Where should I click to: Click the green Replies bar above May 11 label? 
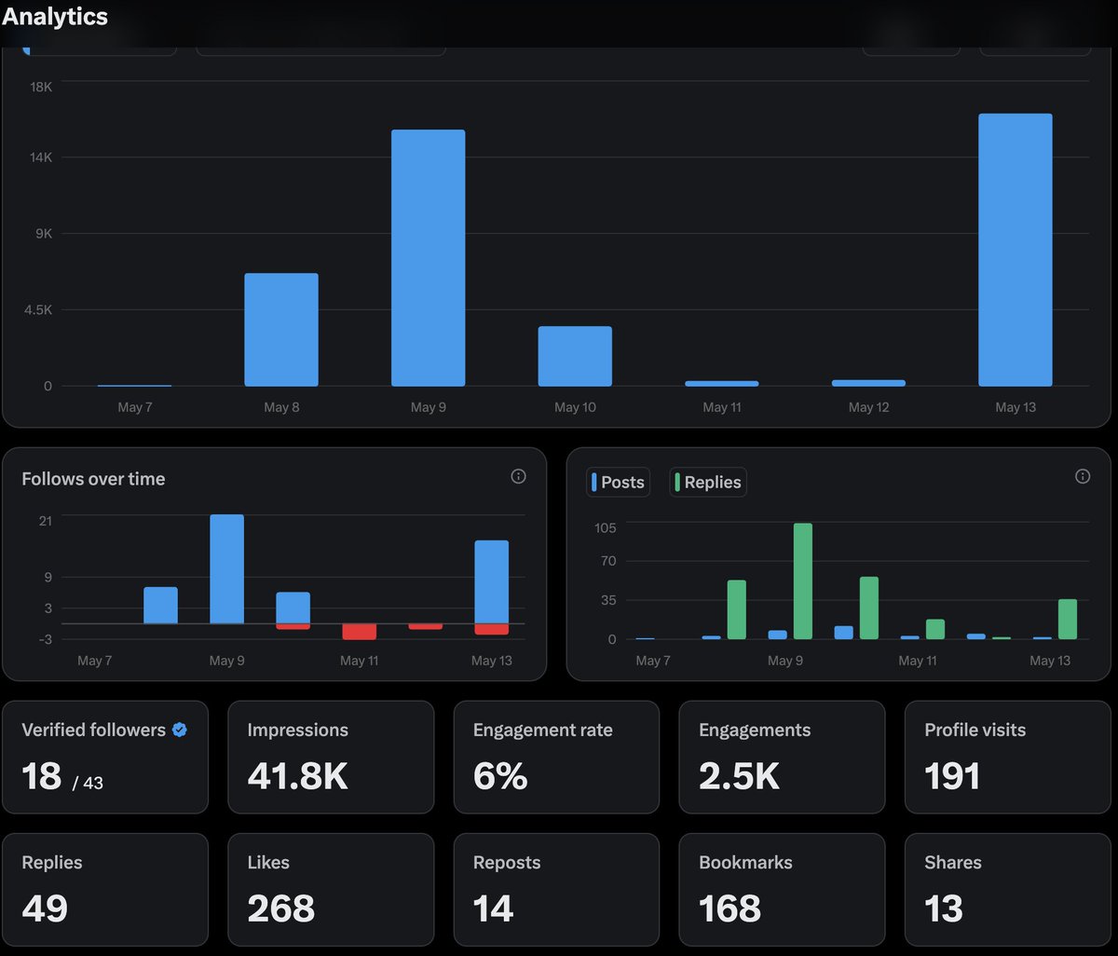point(935,629)
